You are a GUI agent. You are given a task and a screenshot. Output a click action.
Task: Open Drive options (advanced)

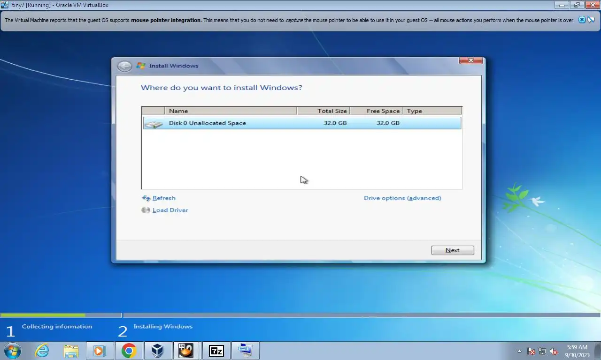tap(402, 198)
